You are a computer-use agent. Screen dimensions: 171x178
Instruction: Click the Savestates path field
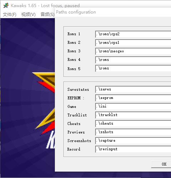pyautogui.click(x=133, y=89)
